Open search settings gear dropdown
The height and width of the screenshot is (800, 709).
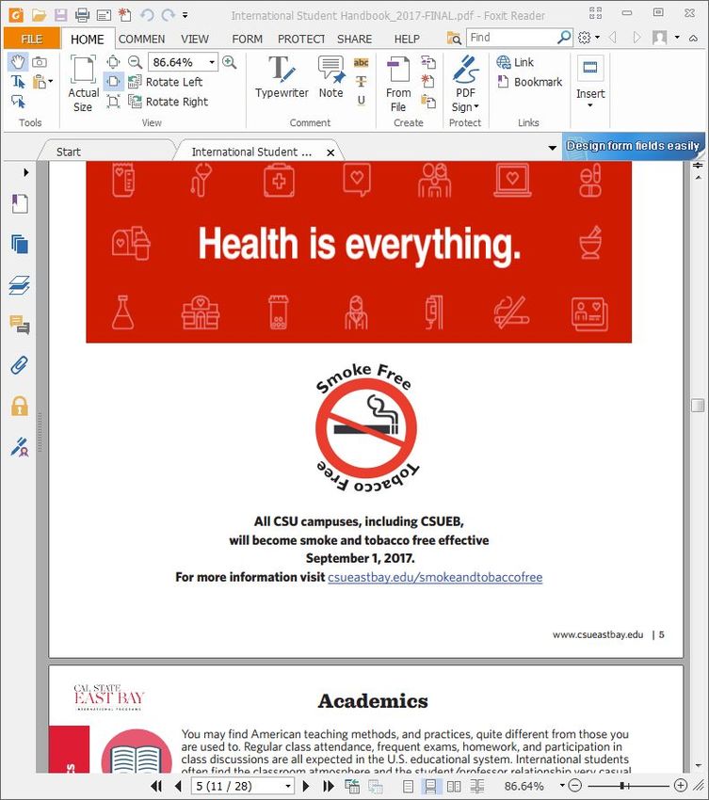pyautogui.click(x=597, y=38)
